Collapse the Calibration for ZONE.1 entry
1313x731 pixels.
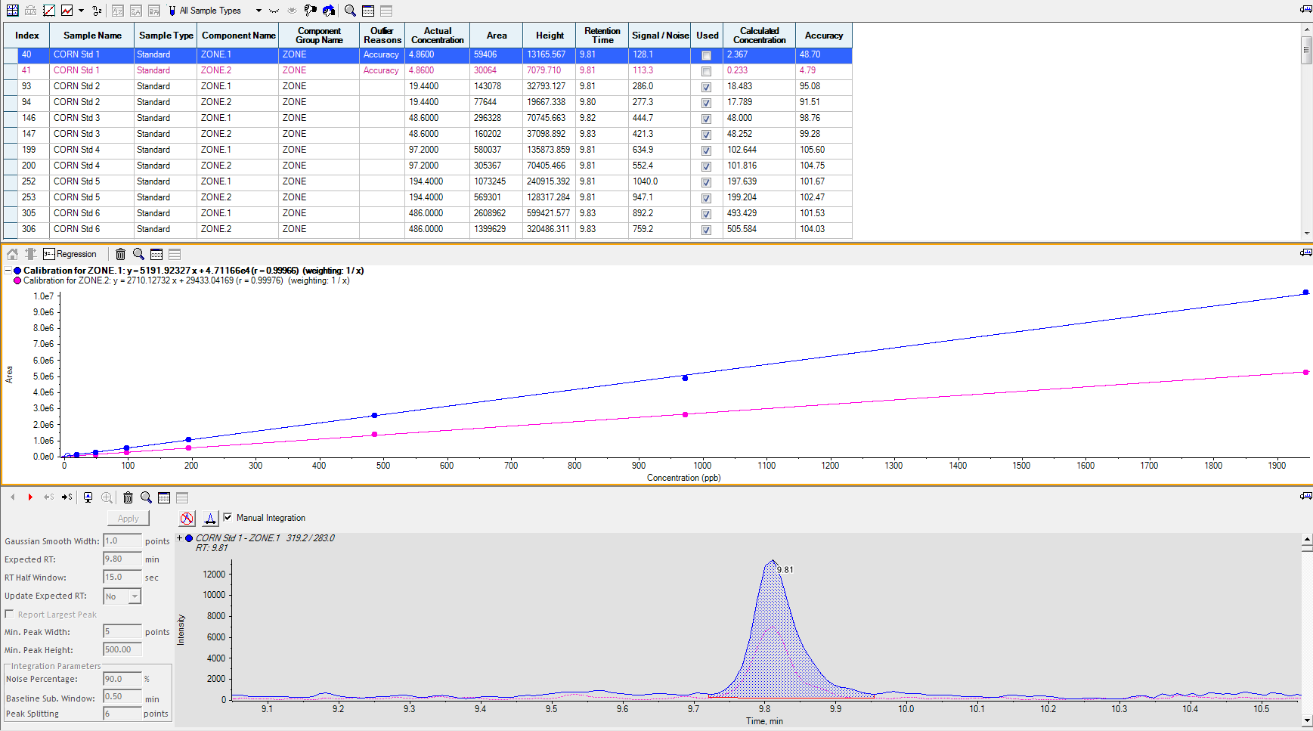[8, 271]
